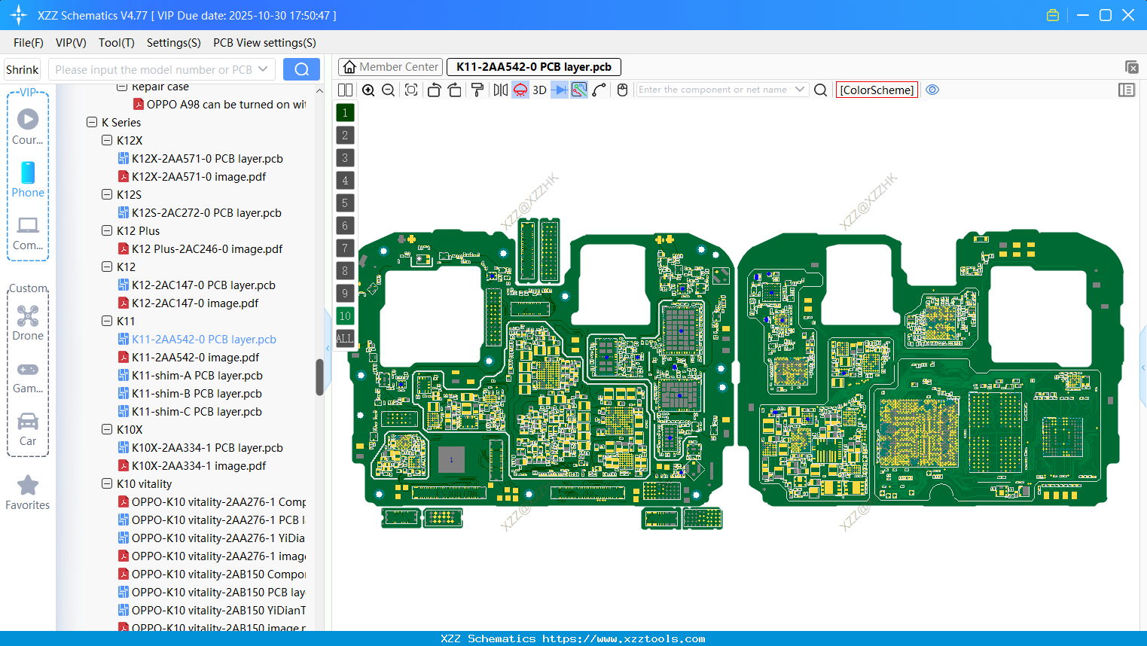Open the red lamp highlight tool
1147x646 pixels.
pyautogui.click(x=520, y=90)
